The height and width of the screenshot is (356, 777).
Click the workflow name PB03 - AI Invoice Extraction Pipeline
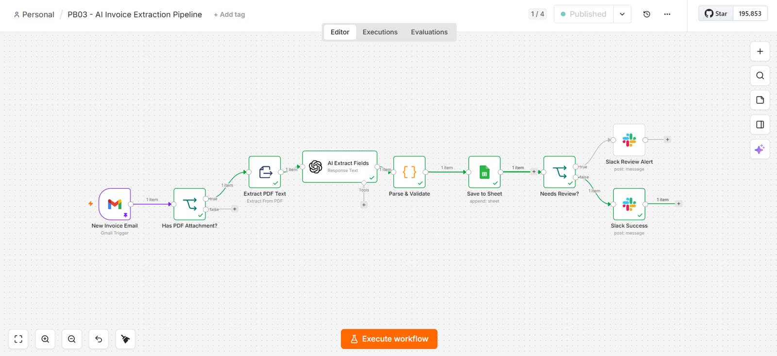click(135, 15)
